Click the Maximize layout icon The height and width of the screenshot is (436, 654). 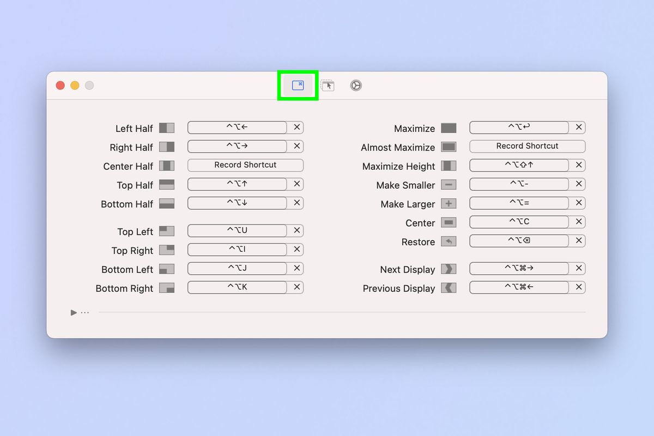coord(449,128)
